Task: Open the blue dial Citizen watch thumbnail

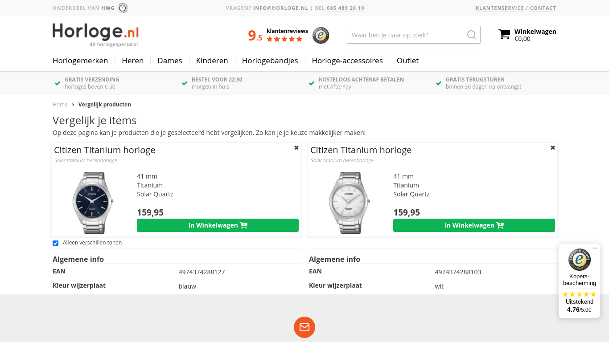Action: click(x=93, y=203)
